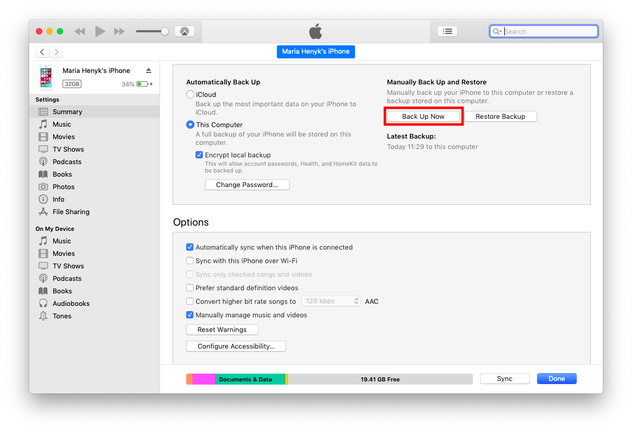Start playback with the Play icon
632x432 pixels.
tap(100, 31)
